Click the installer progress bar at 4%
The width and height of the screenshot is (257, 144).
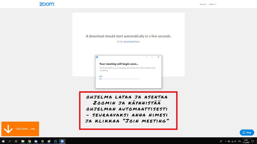click(119, 79)
